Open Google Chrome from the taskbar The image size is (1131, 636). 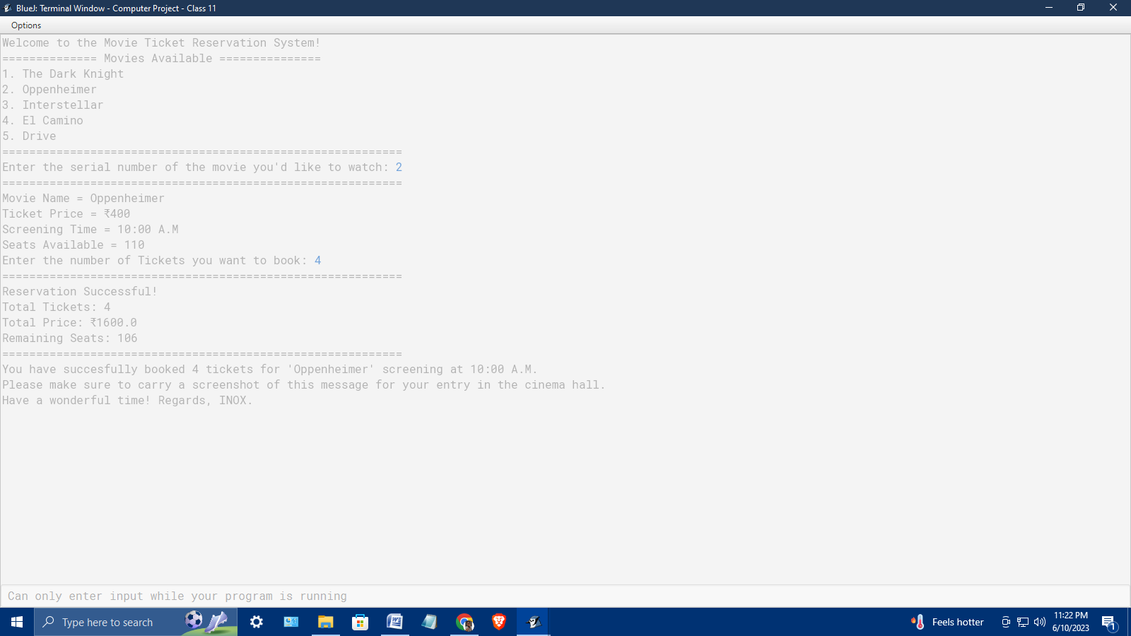464,622
